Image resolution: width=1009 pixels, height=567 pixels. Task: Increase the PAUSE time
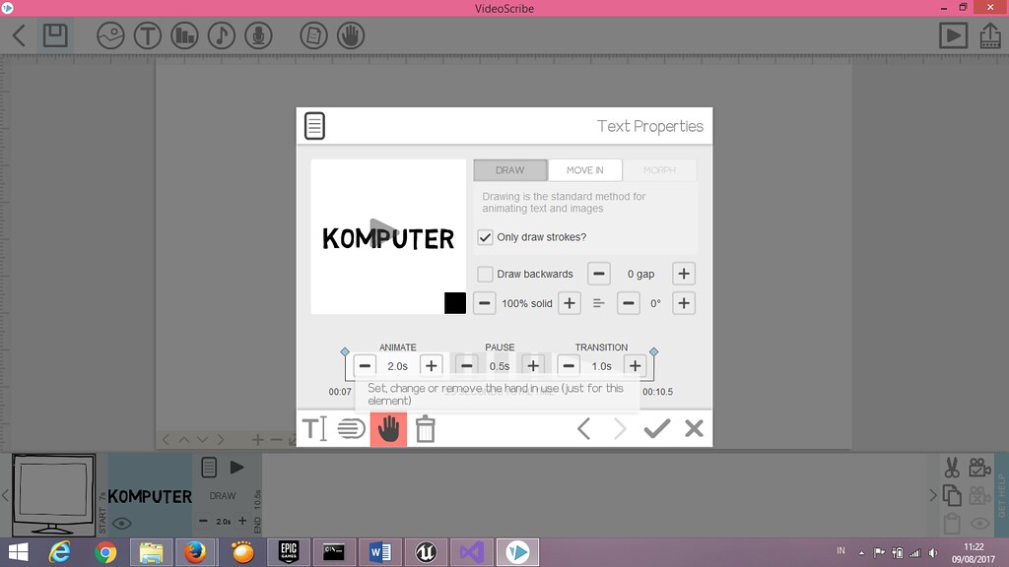533,366
